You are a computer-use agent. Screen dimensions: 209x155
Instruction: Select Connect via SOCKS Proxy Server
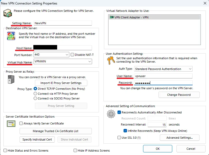click(35, 98)
